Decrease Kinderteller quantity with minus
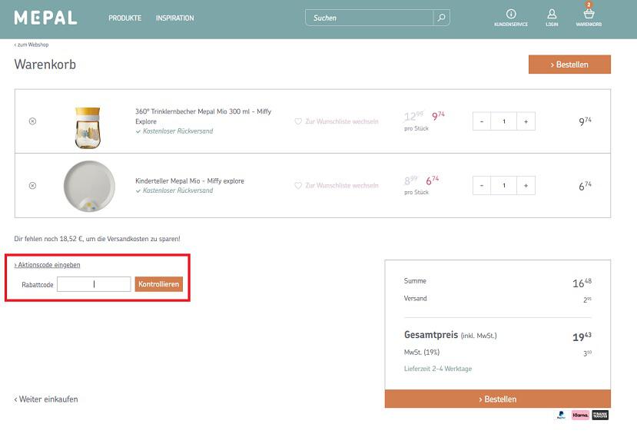This screenshot has width=637, height=437. [482, 186]
